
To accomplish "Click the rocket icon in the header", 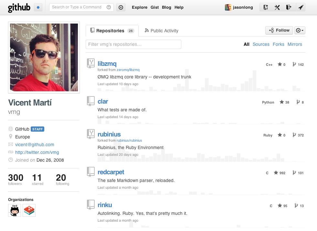I will [x=301, y=7].
